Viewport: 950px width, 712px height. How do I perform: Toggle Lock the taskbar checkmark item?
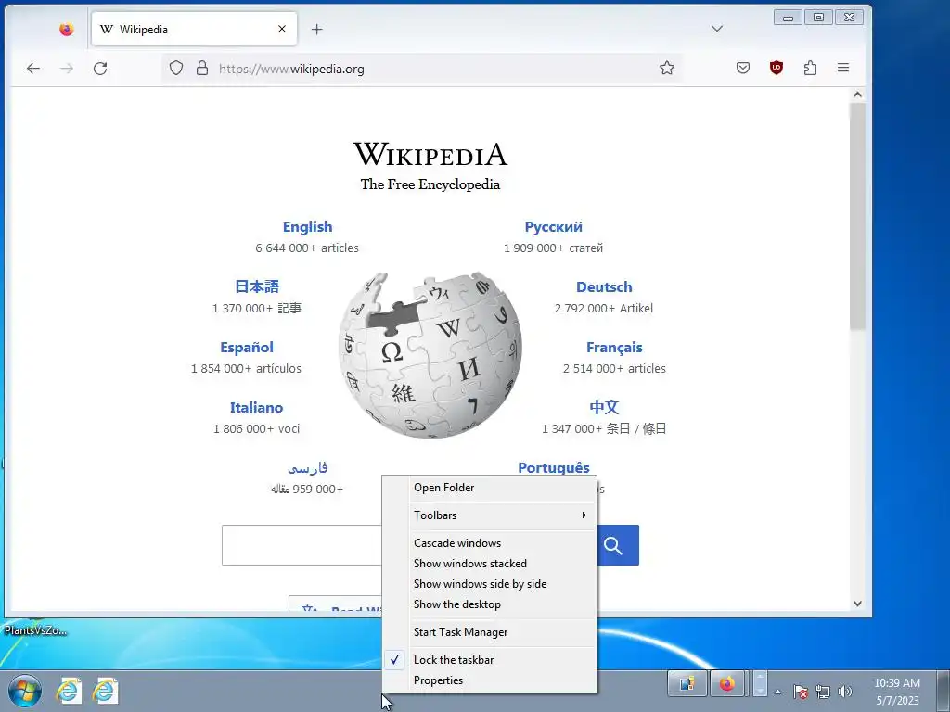click(490, 660)
